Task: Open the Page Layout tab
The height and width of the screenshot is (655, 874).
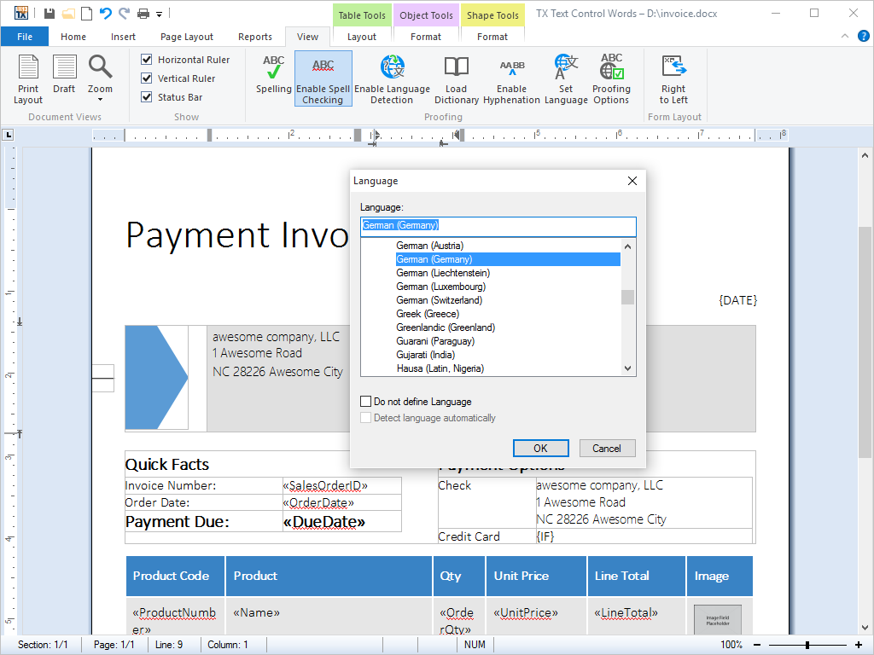Action: point(187,37)
